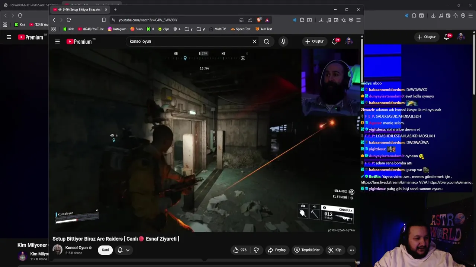Open the Kick bookmark in the front window

pos(68,29)
